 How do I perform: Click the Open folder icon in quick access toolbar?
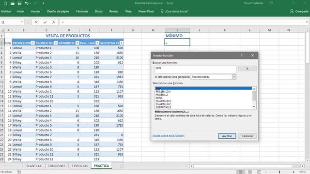coord(12,3)
